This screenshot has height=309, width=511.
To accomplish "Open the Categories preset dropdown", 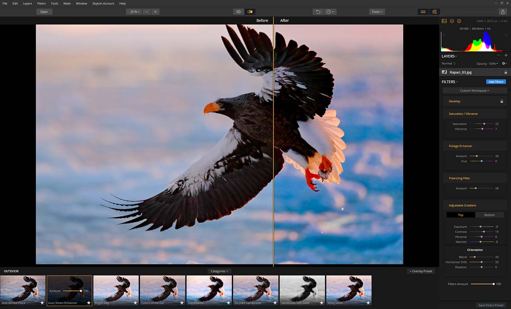I will coord(219,271).
